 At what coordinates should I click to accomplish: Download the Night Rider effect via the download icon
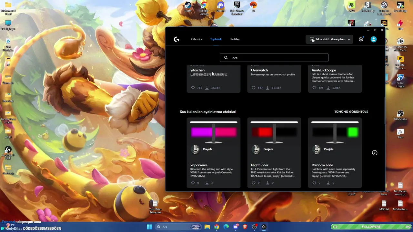tap(267, 183)
